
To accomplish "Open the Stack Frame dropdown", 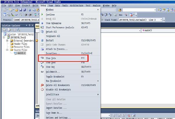I will pyautogui.click(x=161, y=20).
